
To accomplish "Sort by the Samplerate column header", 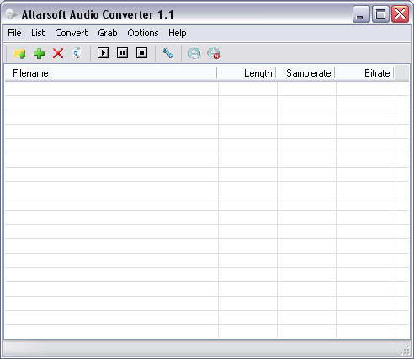I will point(305,73).
